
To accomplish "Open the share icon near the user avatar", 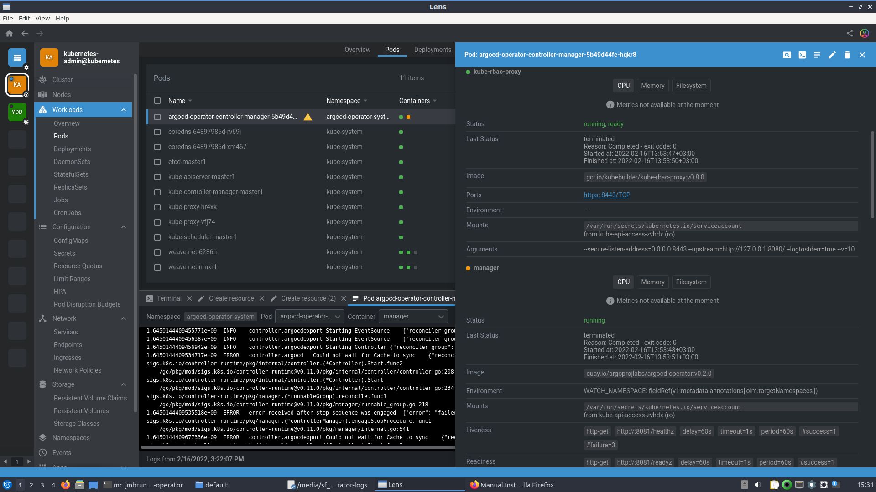I will point(850,33).
